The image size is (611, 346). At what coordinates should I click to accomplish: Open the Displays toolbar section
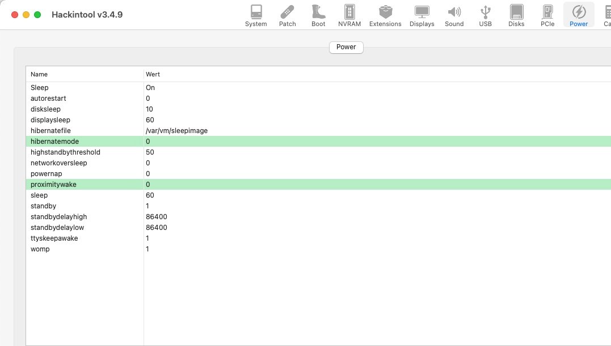click(x=422, y=15)
